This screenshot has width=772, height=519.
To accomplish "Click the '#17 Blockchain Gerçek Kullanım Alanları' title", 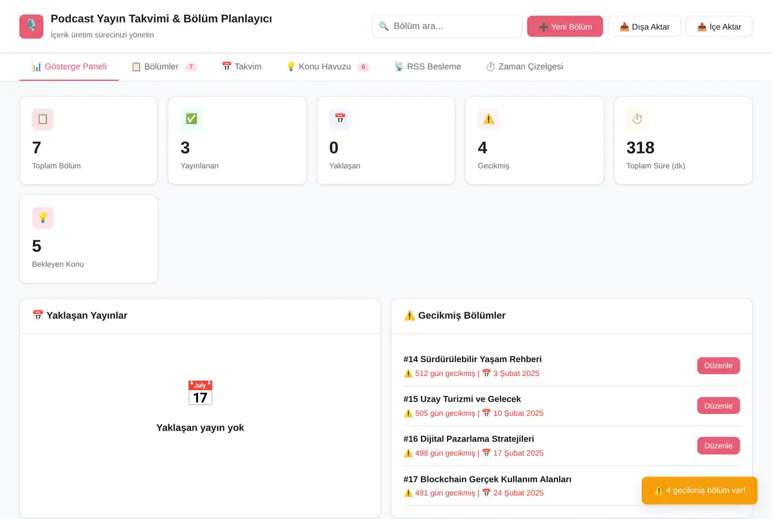I will pyautogui.click(x=488, y=479).
